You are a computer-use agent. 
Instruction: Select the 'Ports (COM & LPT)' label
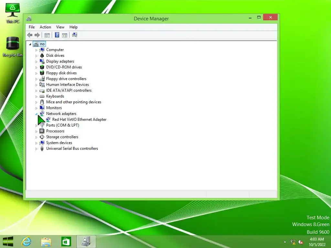point(63,125)
